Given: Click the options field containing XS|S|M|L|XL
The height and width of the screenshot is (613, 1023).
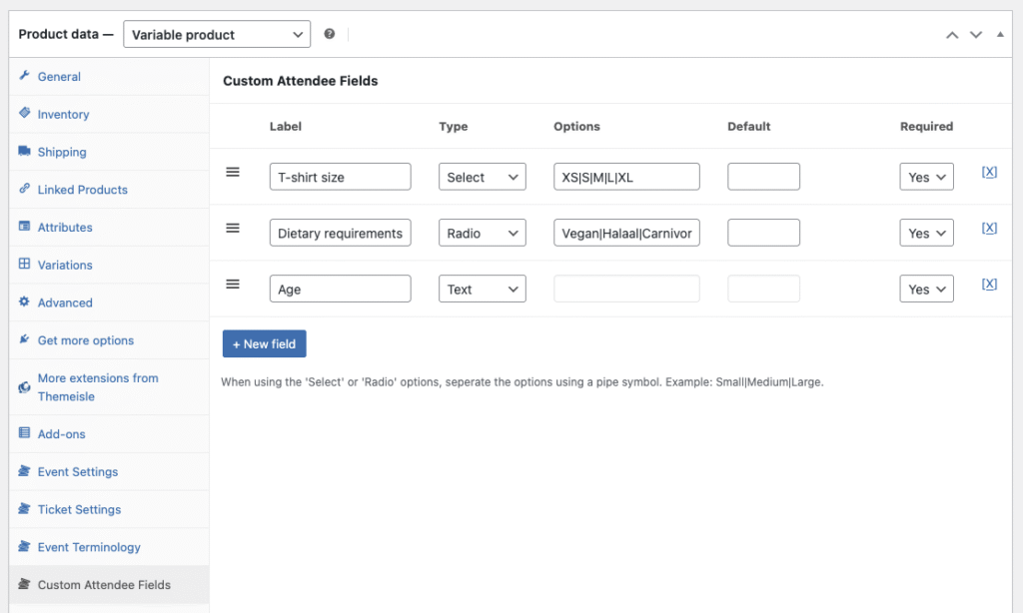Looking at the screenshot, I should pos(625,176).
